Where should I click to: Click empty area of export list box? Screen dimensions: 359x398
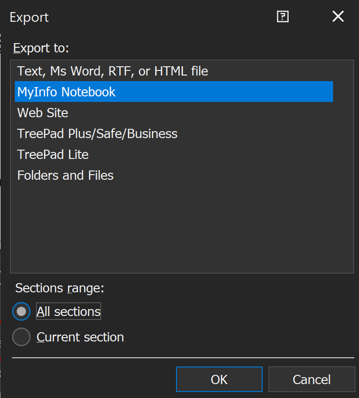[x=181, y=227]
